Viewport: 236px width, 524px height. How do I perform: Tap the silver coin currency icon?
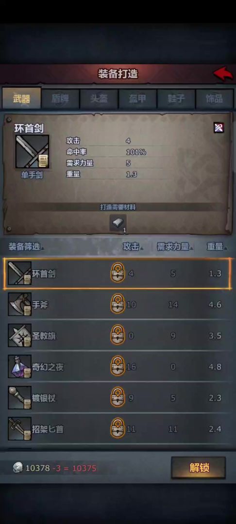(17, 468)
